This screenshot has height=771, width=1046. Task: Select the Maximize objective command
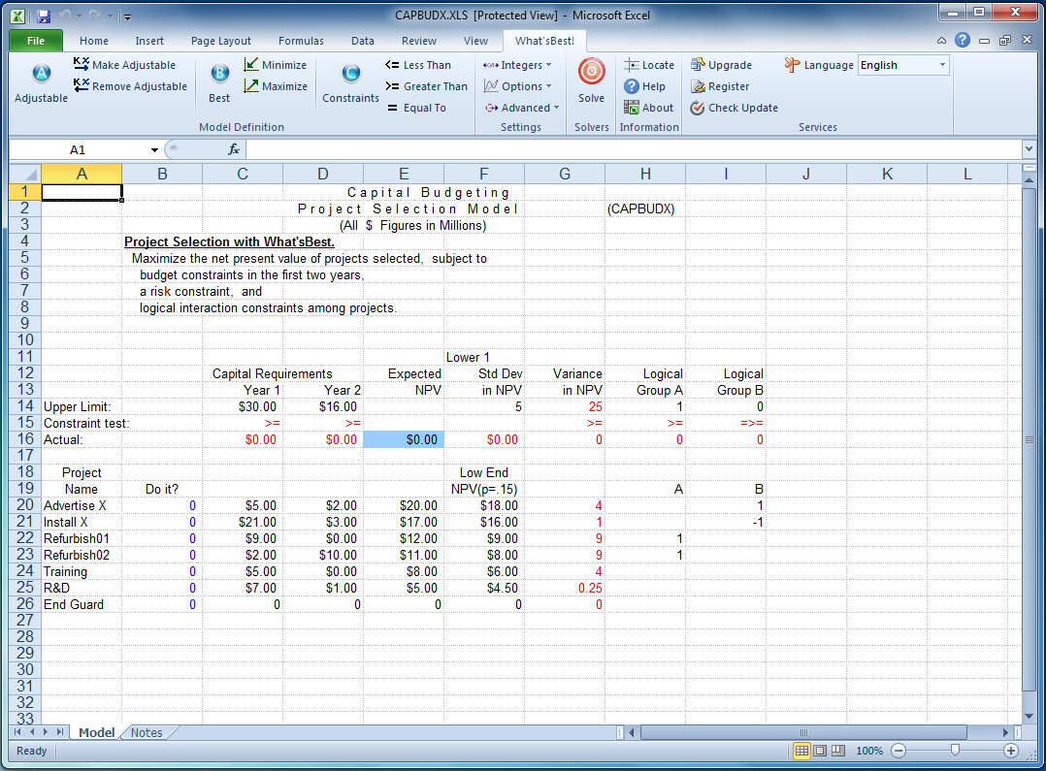[x=276, y=86]
